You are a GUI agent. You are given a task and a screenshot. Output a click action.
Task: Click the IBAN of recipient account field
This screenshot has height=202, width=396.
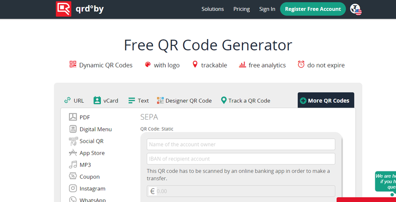click(x=241, y=159)
